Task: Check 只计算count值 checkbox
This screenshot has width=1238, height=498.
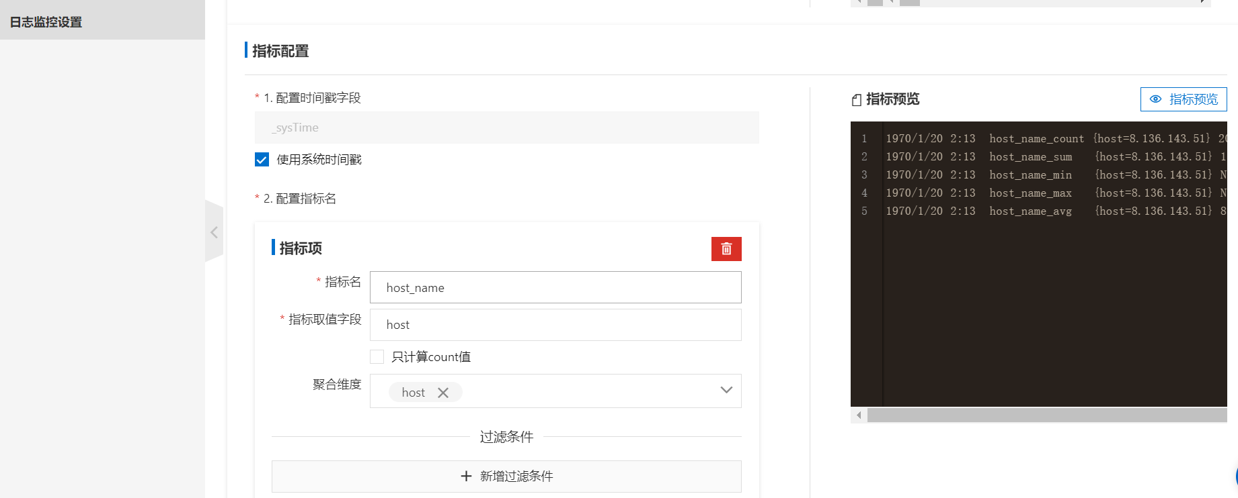Action: (377, 356)
